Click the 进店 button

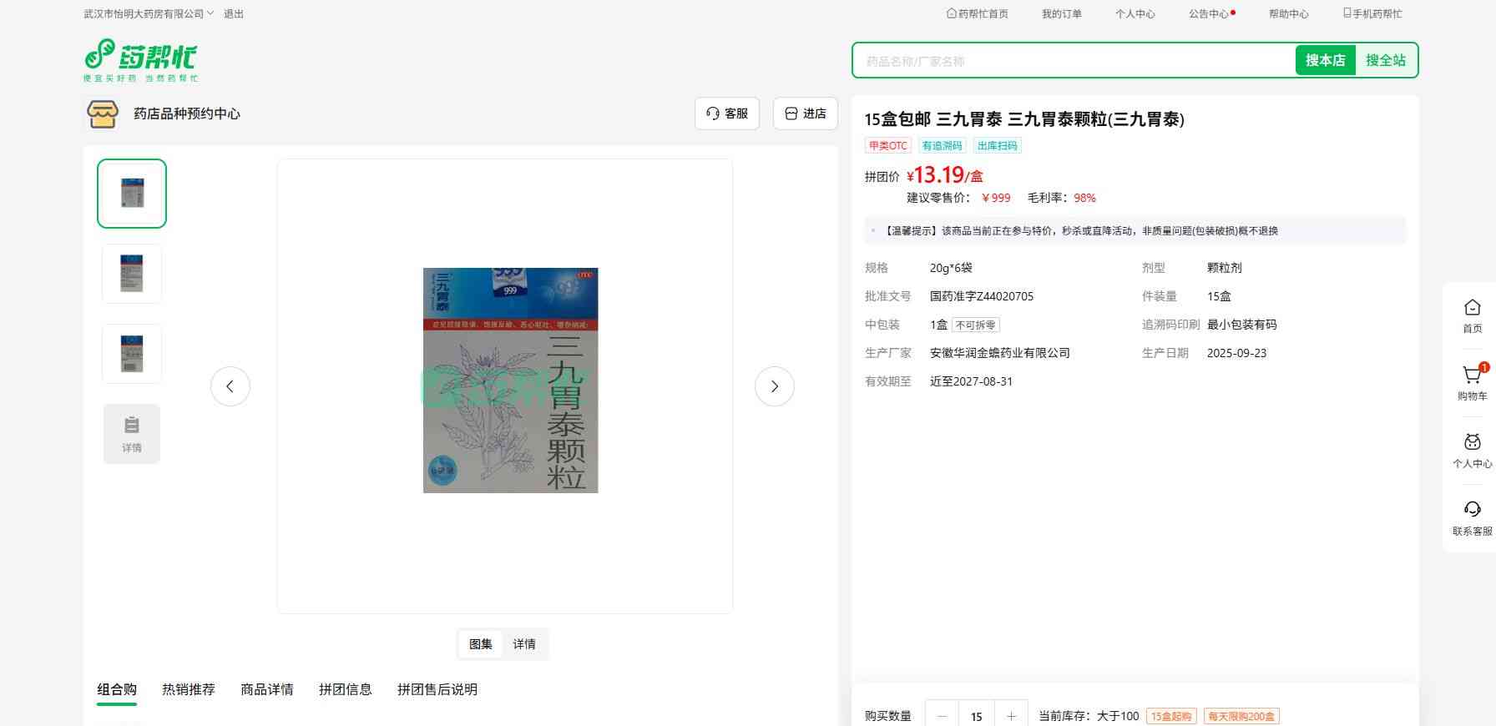click(x=805, y=113)
